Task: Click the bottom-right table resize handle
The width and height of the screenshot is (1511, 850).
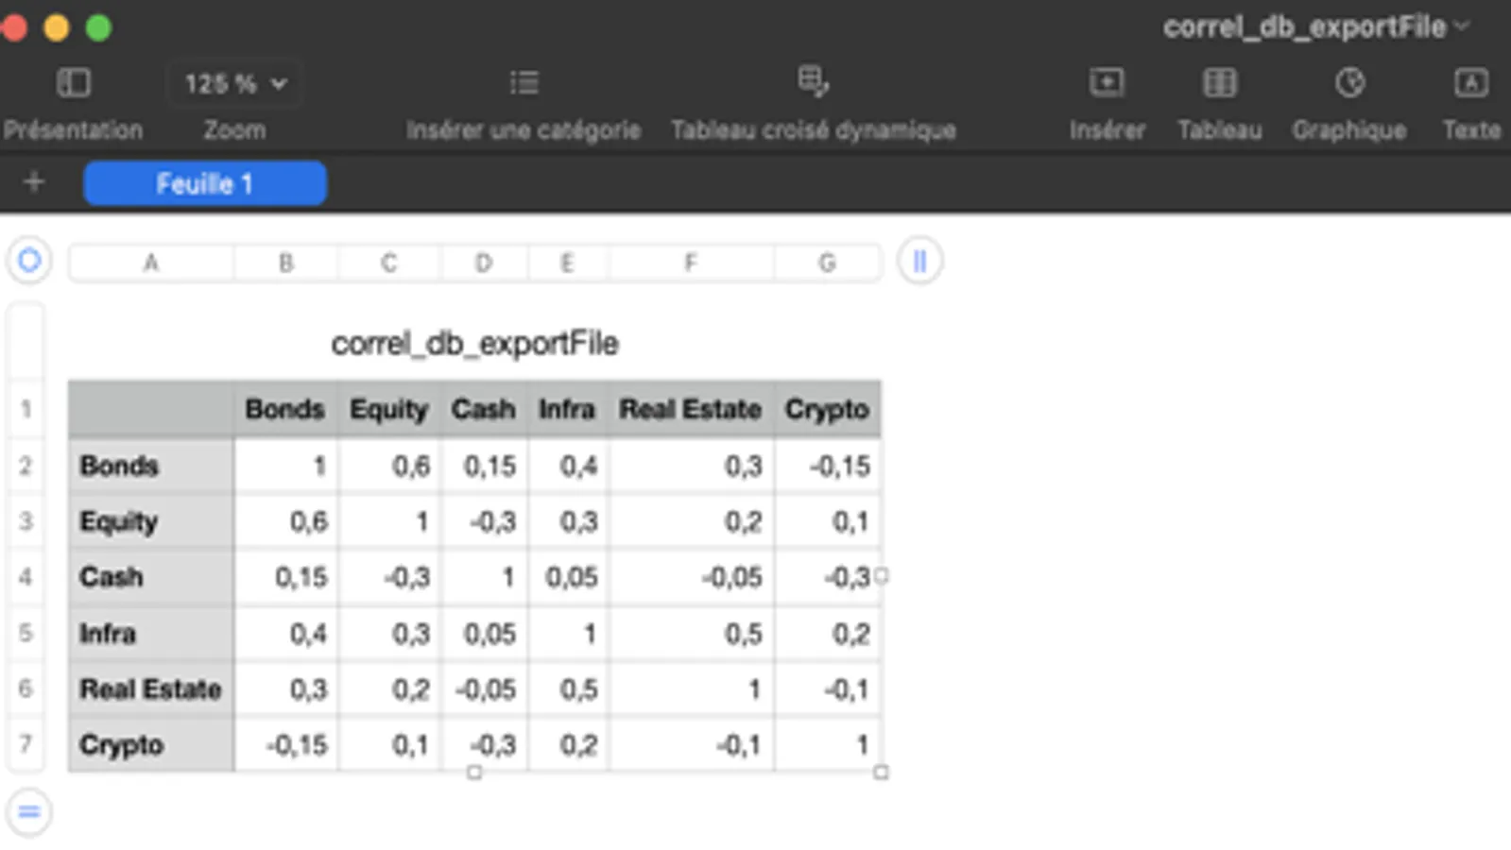Action: pyautogui.click(x=881, y=773)
